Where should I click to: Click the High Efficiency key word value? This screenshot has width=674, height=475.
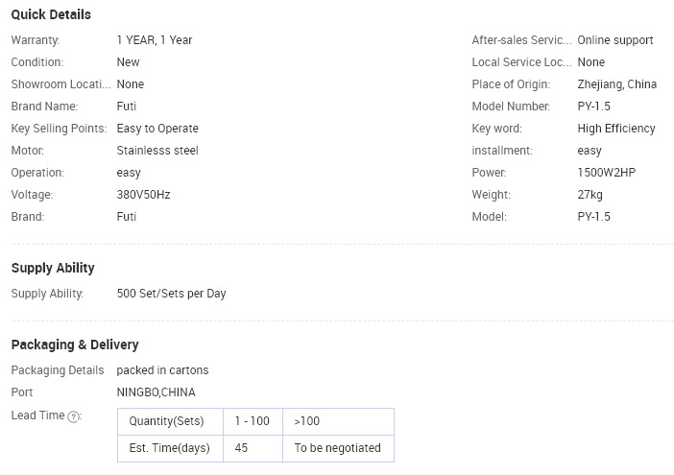pyautogui.click(x=616, y=129)
